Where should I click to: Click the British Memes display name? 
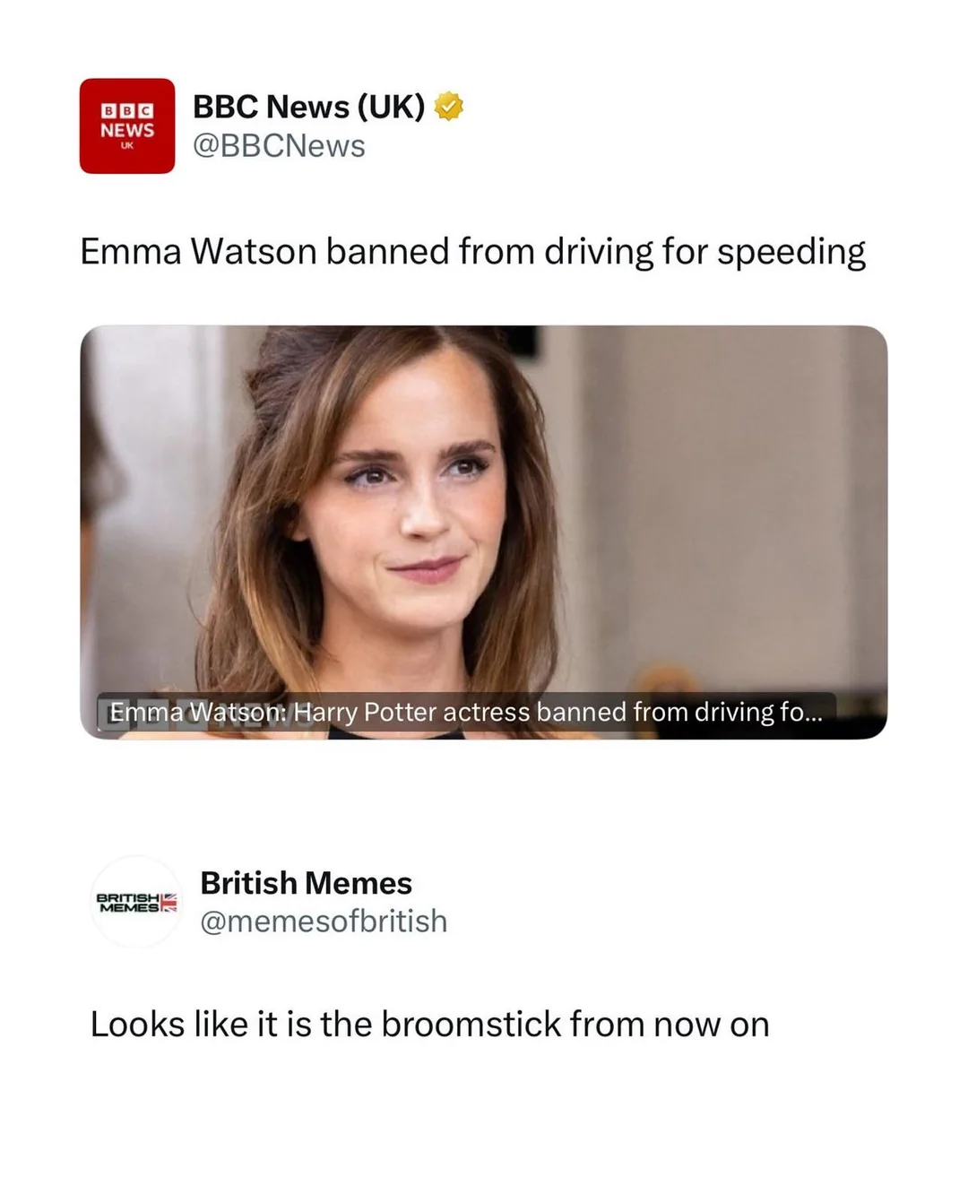click(306, 883)
